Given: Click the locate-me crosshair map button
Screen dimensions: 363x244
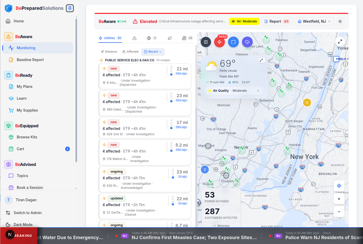Looking at the screenshot, I should click(339, 186).
